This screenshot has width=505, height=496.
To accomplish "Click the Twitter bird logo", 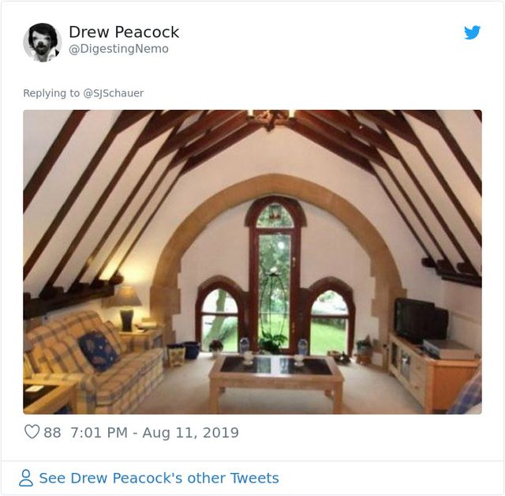I will pos(472,32).
